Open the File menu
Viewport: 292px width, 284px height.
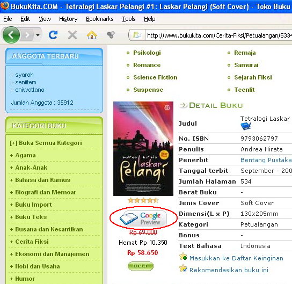(x=8, y=19)
